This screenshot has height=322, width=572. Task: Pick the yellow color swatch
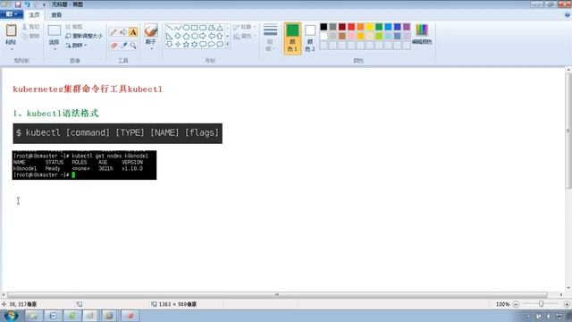[x=370, y=27]
